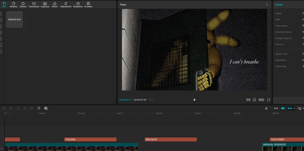Click the trash delete icon

click(32, 108)
